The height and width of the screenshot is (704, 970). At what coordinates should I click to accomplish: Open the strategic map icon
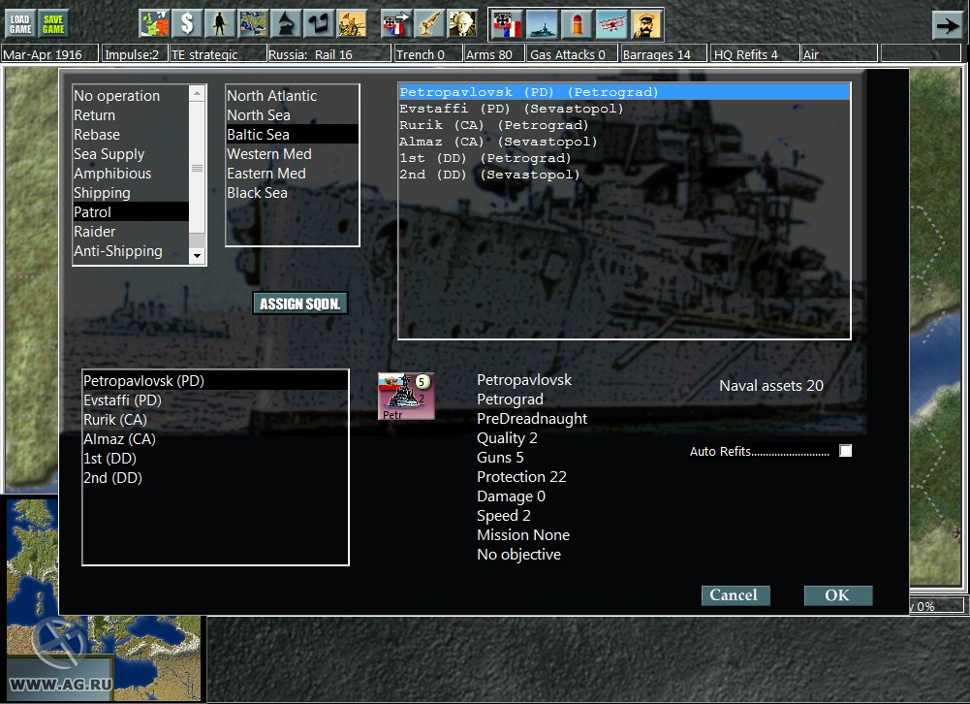[253, 24]
